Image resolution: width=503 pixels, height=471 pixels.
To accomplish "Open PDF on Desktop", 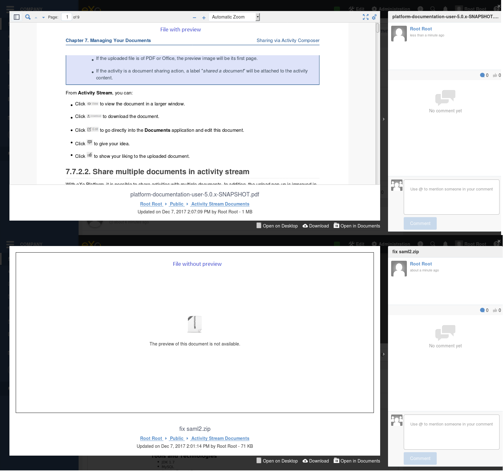I will 277,226.
